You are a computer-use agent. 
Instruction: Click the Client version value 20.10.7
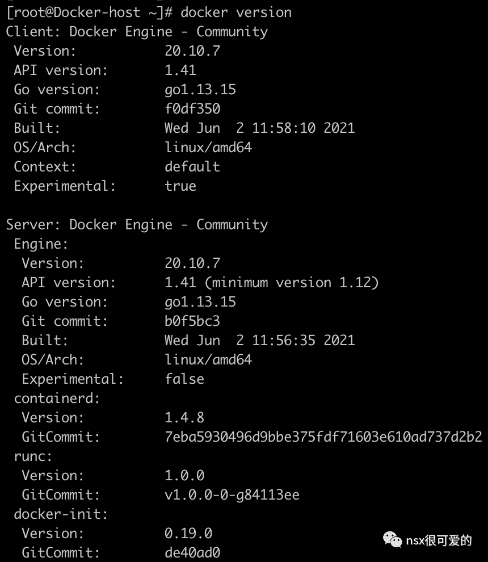[192, 51]
